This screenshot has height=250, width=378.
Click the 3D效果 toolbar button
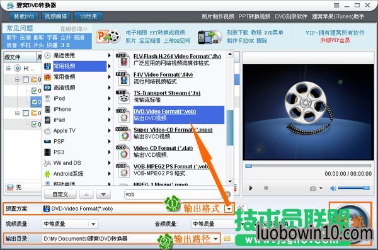(88, 16)
